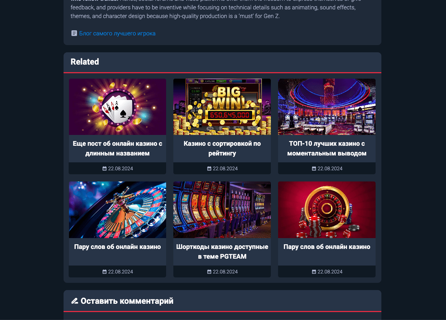Click the playing cards casino chip thumbnail

(x=117, y=107)
